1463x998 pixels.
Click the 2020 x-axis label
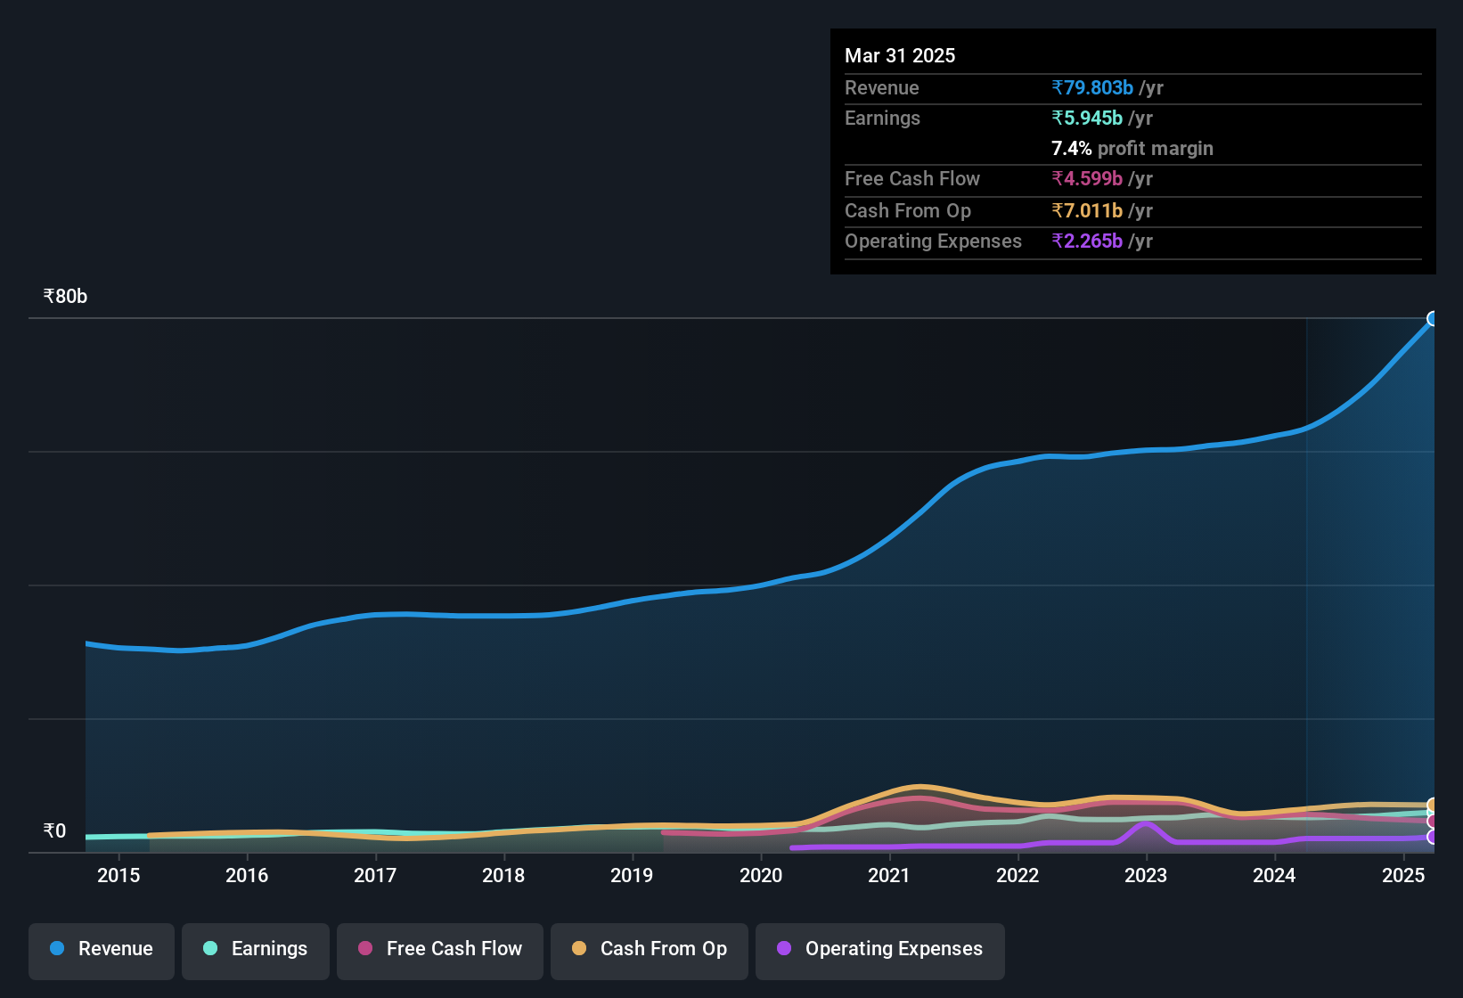761,876
